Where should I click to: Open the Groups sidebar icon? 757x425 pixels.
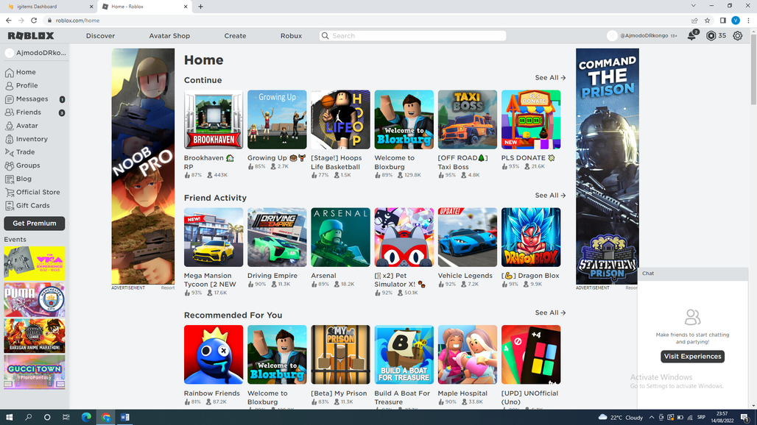tap(9, 165)
